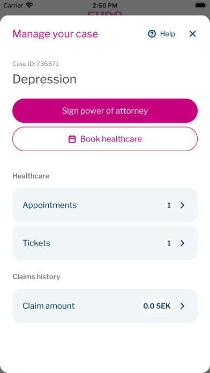Expand Tickets using its chevron arrow
Viewport: 210px width, 373px height.
click(x=183, y=243)
